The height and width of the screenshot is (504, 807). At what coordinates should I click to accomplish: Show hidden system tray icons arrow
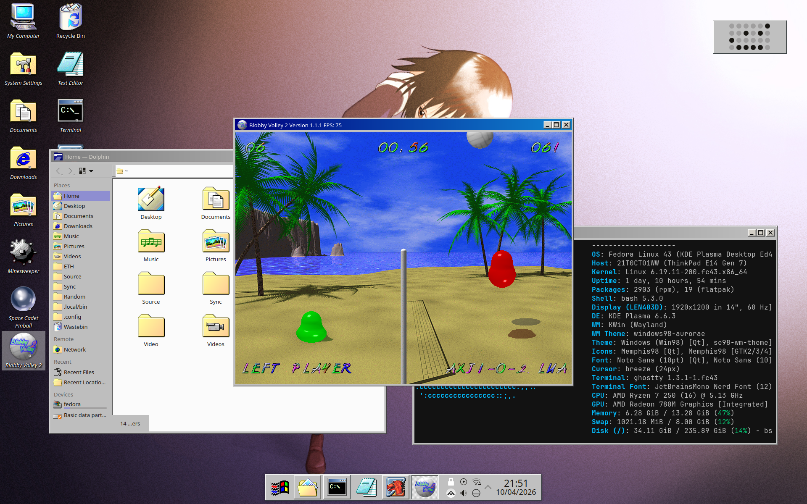(488, 487)
